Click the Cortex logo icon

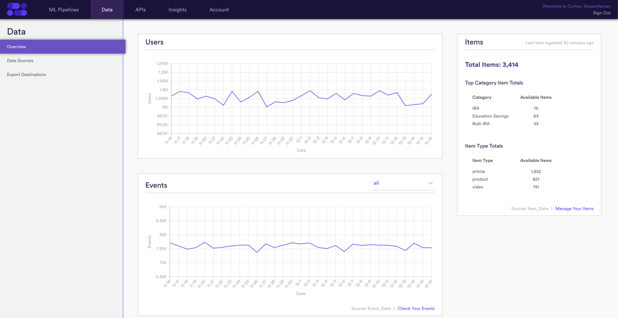(x=16, y=9)
